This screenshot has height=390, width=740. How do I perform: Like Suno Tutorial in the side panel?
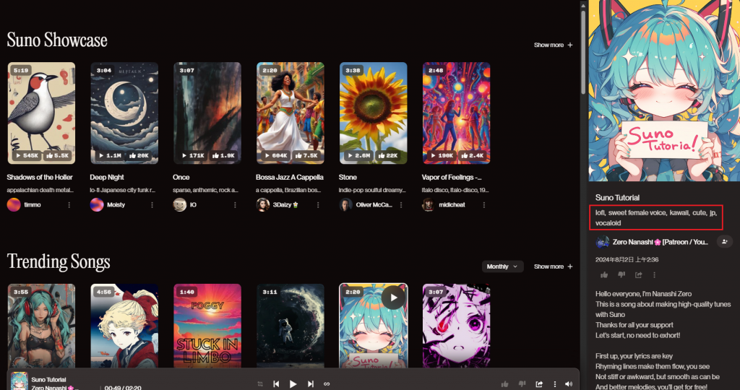click(604, 274)
